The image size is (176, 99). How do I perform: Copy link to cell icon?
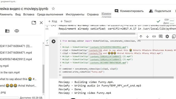point(154,37)
